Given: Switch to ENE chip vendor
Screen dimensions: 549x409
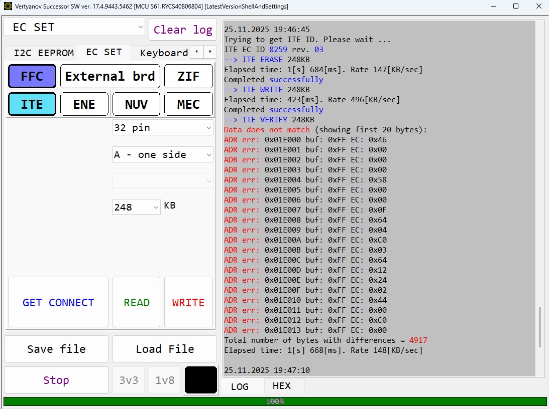Looking at the screenshot, I should [84, 104].
